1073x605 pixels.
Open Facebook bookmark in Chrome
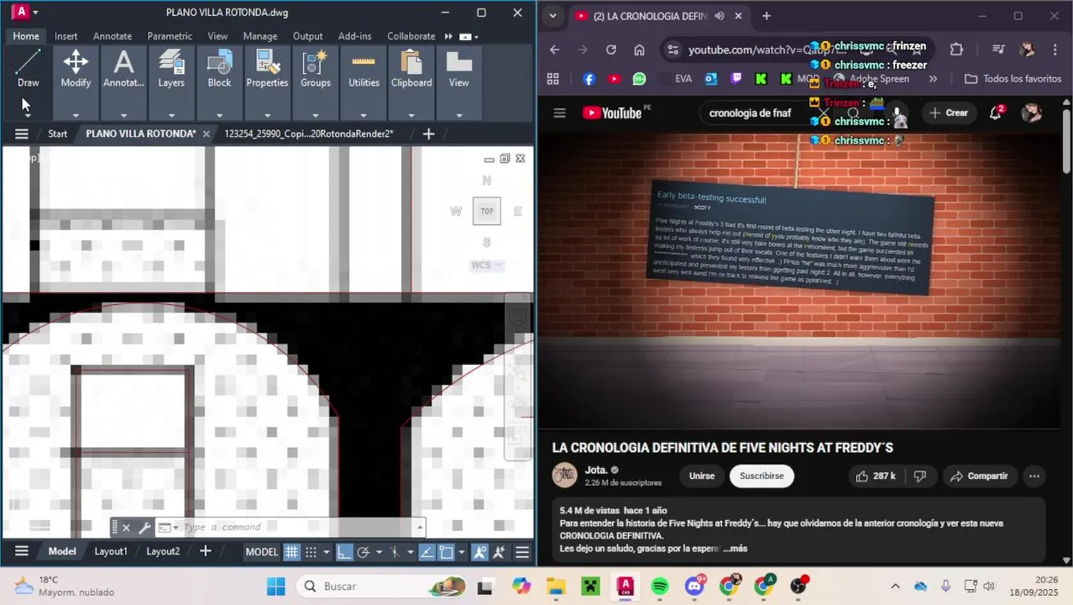[589, 79]
